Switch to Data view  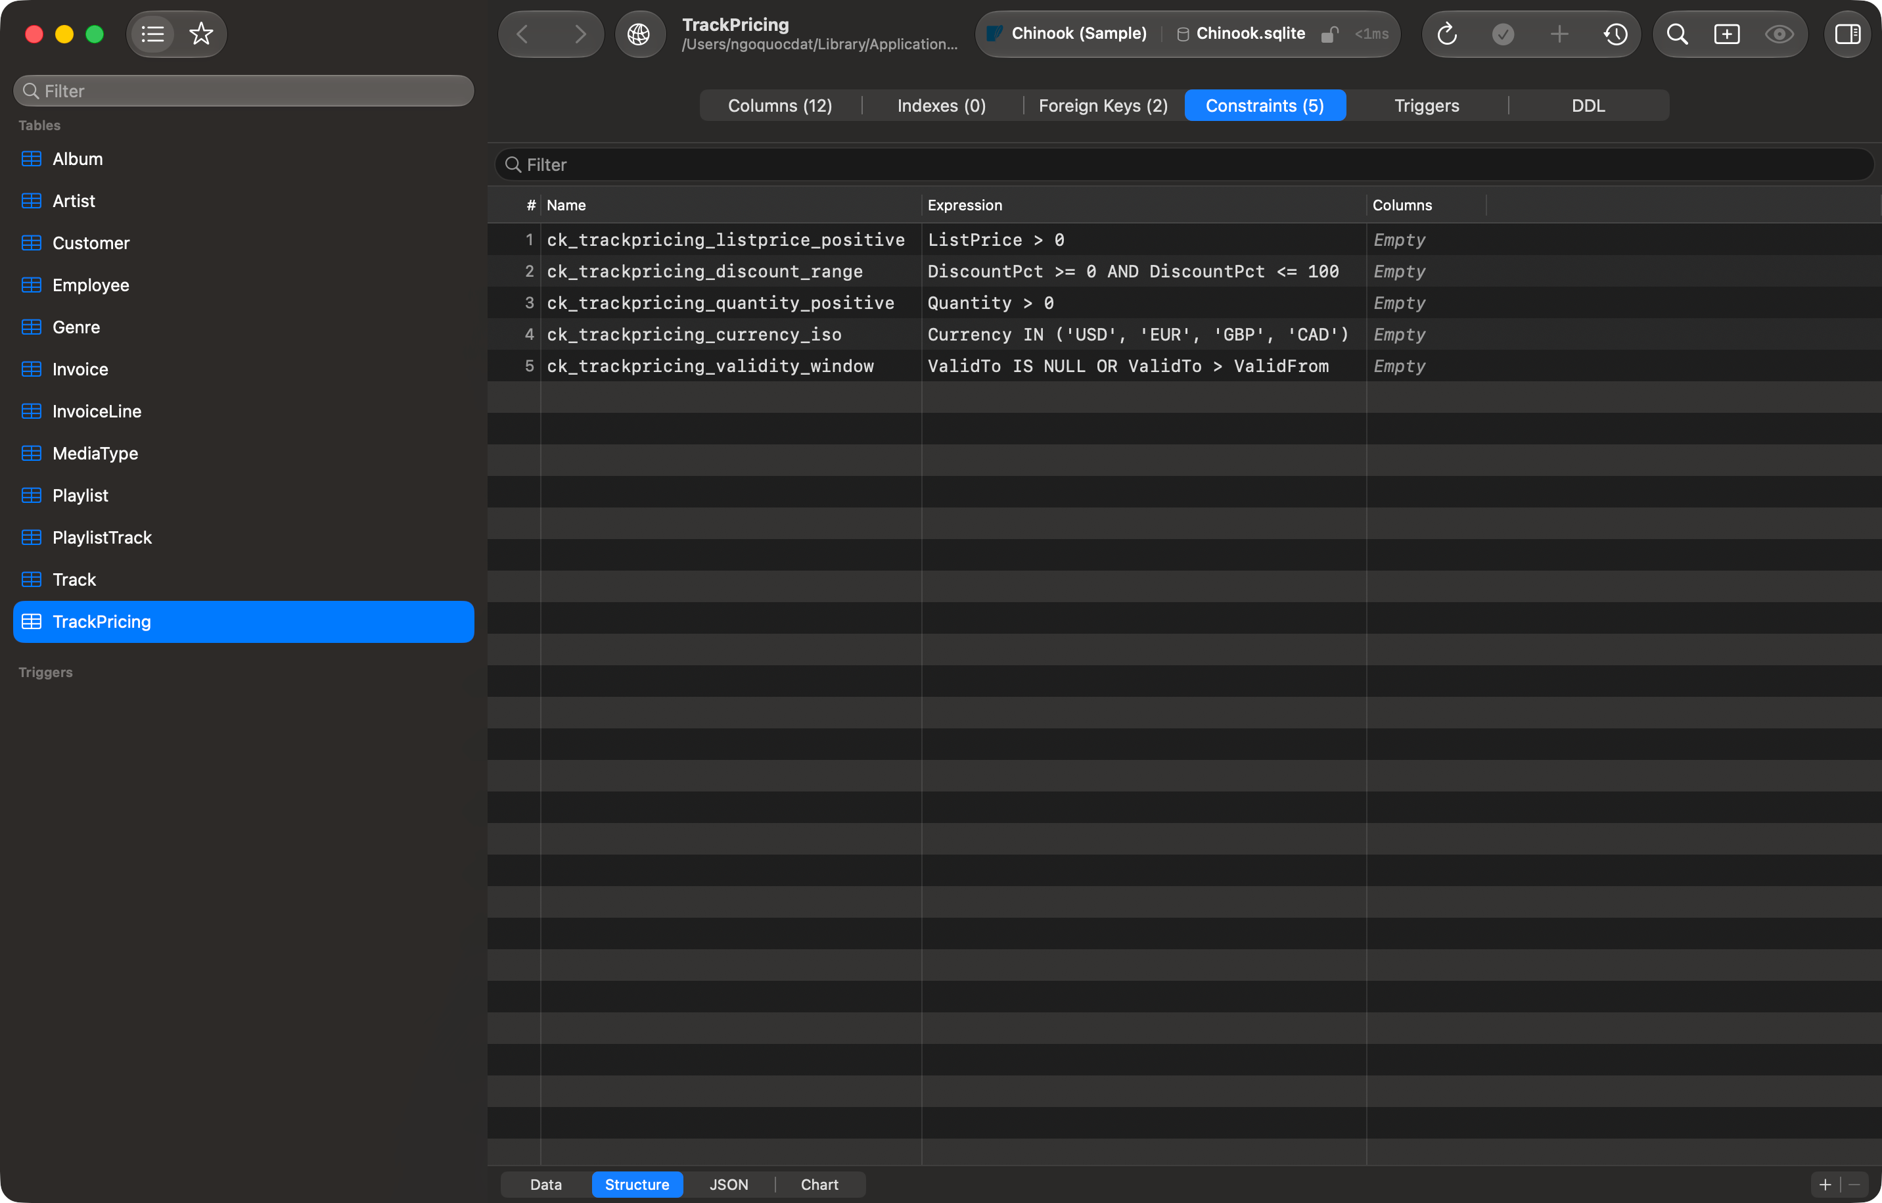[545, 1185]
